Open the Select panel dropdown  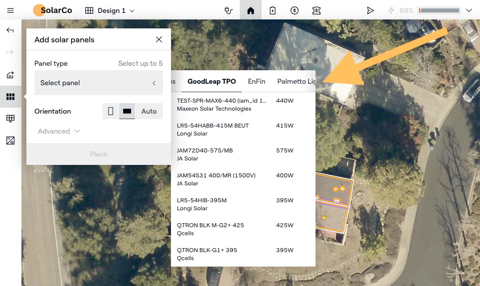tap(98, 83)
